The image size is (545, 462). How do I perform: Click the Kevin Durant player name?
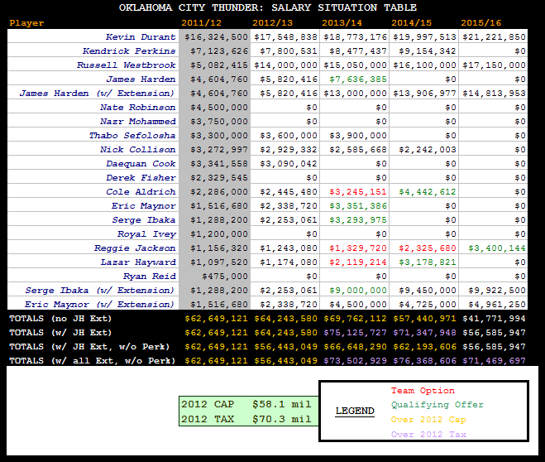[141, 37]
